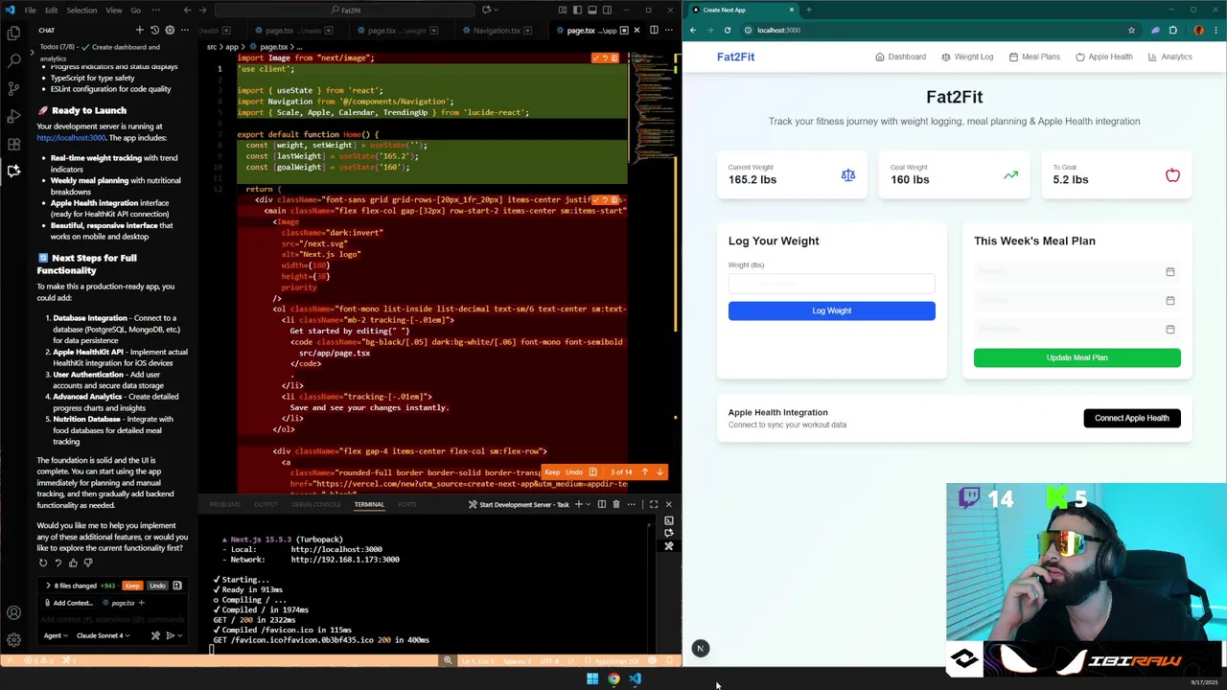The height and width of the screenshot is (690, 1227).
Task: Undo all changes in chat panel
Action: [157, 586]
